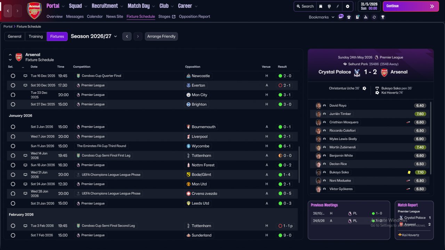Open the Search button
This screenshot has width=445, height=250.
click(305, 6)
